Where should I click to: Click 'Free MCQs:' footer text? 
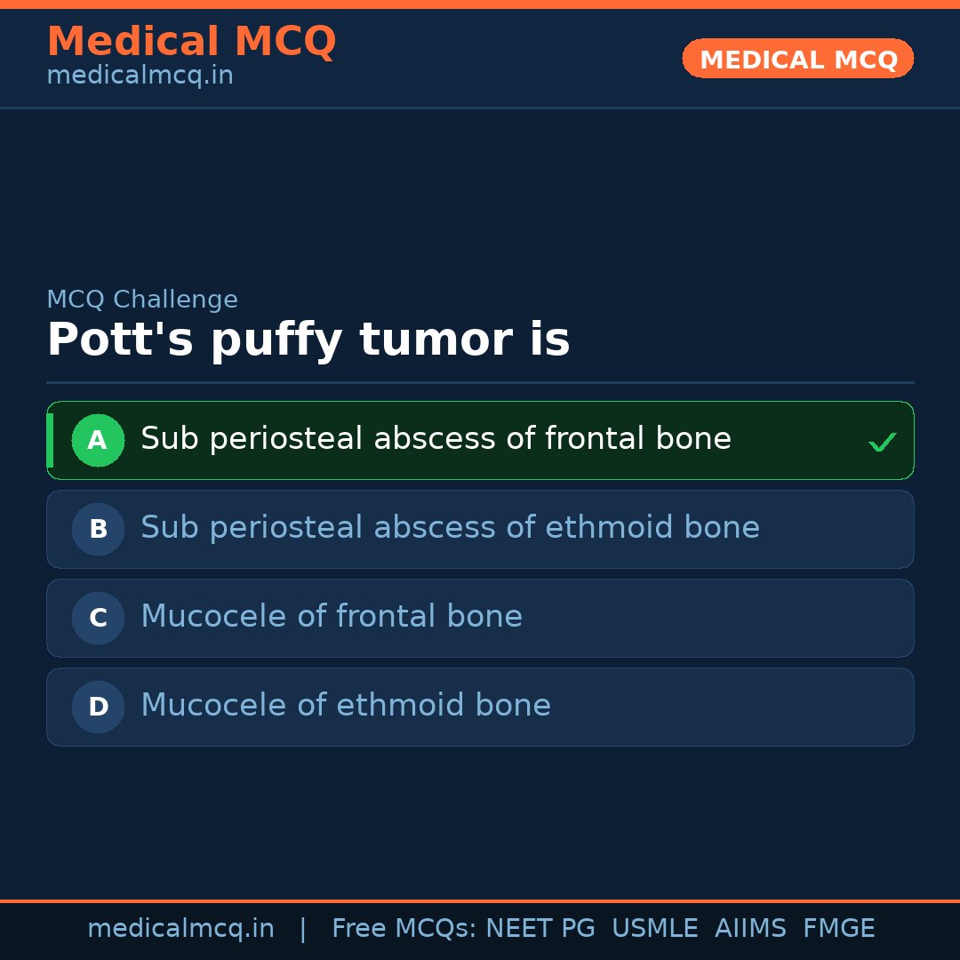[x=404, y=929]
